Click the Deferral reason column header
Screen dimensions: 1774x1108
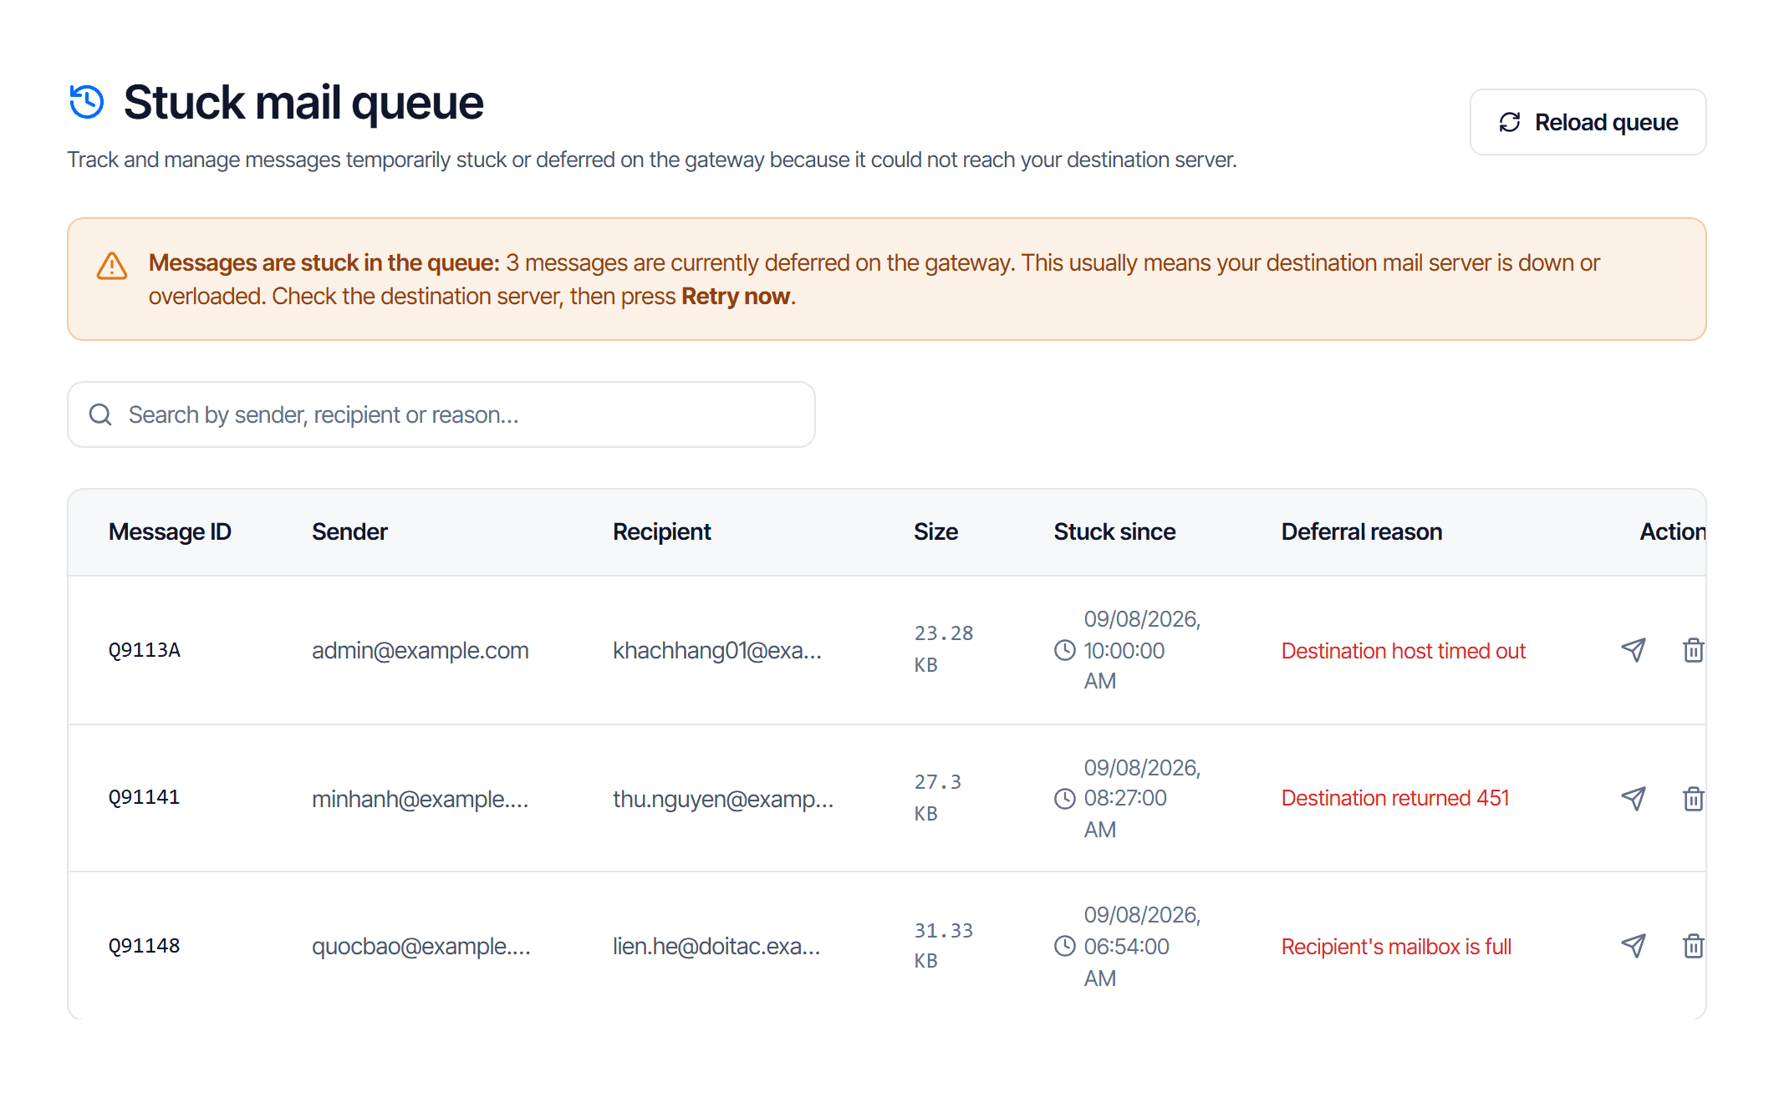pyautogui.click(x=1361, y=531)
